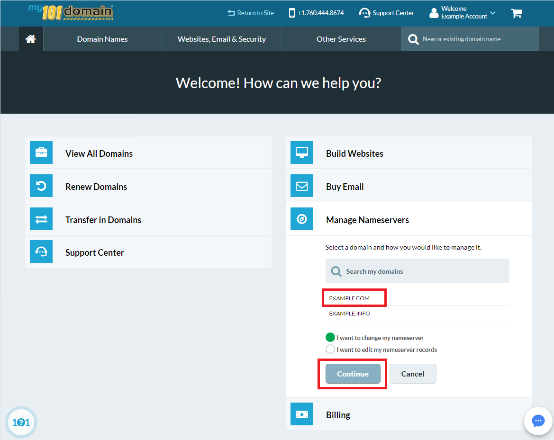Select "I want to change my nameserver" radio
Image resolution: width=554 pixels, height=440 pixels.
[330, 338]
